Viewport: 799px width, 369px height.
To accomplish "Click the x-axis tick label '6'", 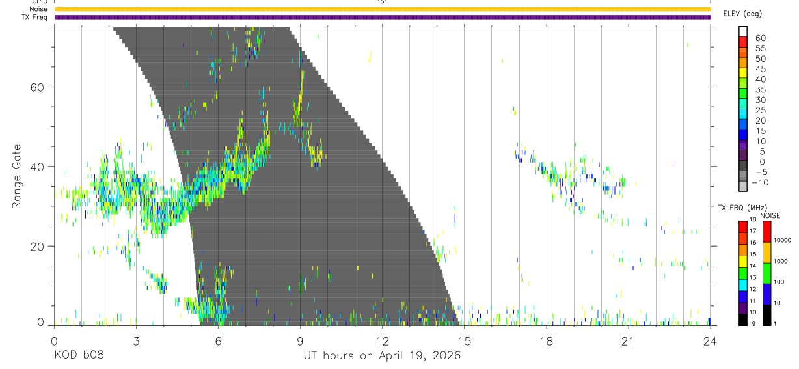I will tap(218, 340).
